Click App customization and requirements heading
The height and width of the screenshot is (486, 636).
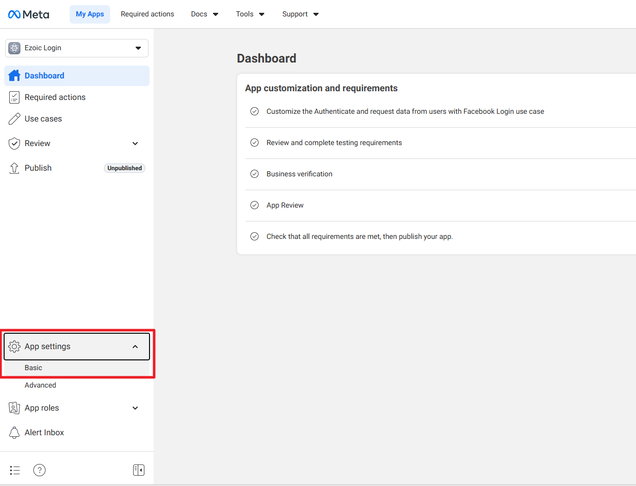pos(321,88)
